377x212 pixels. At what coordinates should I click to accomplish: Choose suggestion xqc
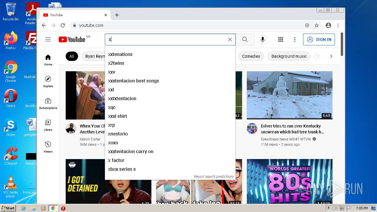[x=170, y=107]
